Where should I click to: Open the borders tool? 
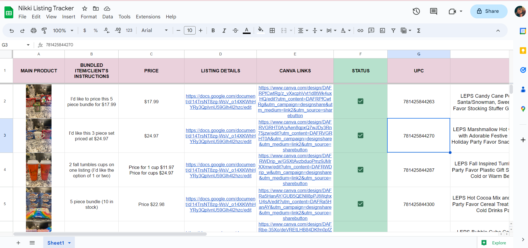point(272,31)
